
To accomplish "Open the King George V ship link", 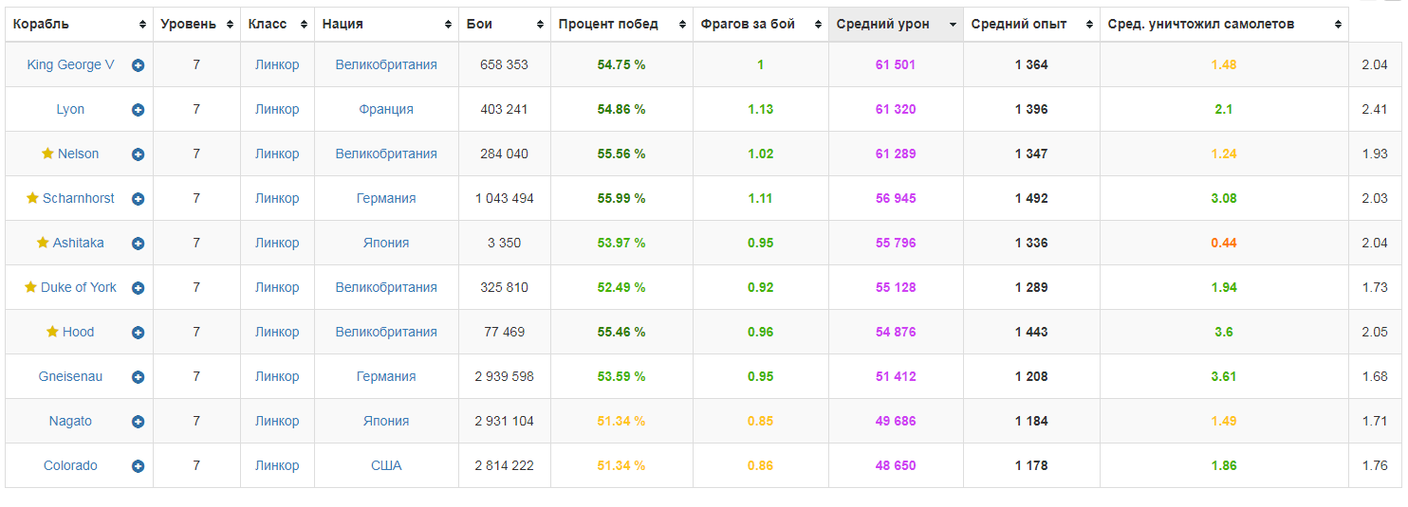I will pos(71,65).
